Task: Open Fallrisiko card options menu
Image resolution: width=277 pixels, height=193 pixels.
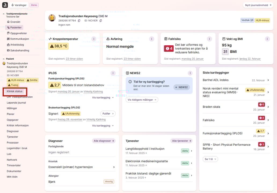Action: 209,39
